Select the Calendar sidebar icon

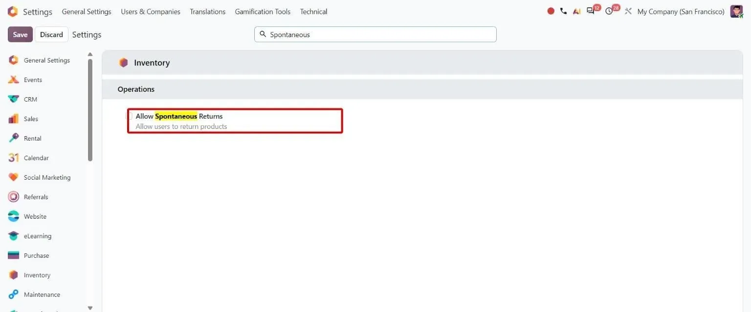(x=14, y=158)
